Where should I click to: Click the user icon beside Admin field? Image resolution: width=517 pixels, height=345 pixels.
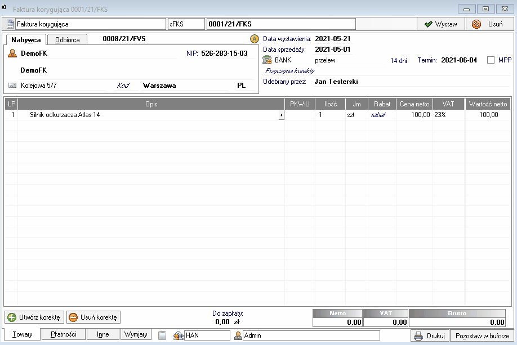click(238, 335)
